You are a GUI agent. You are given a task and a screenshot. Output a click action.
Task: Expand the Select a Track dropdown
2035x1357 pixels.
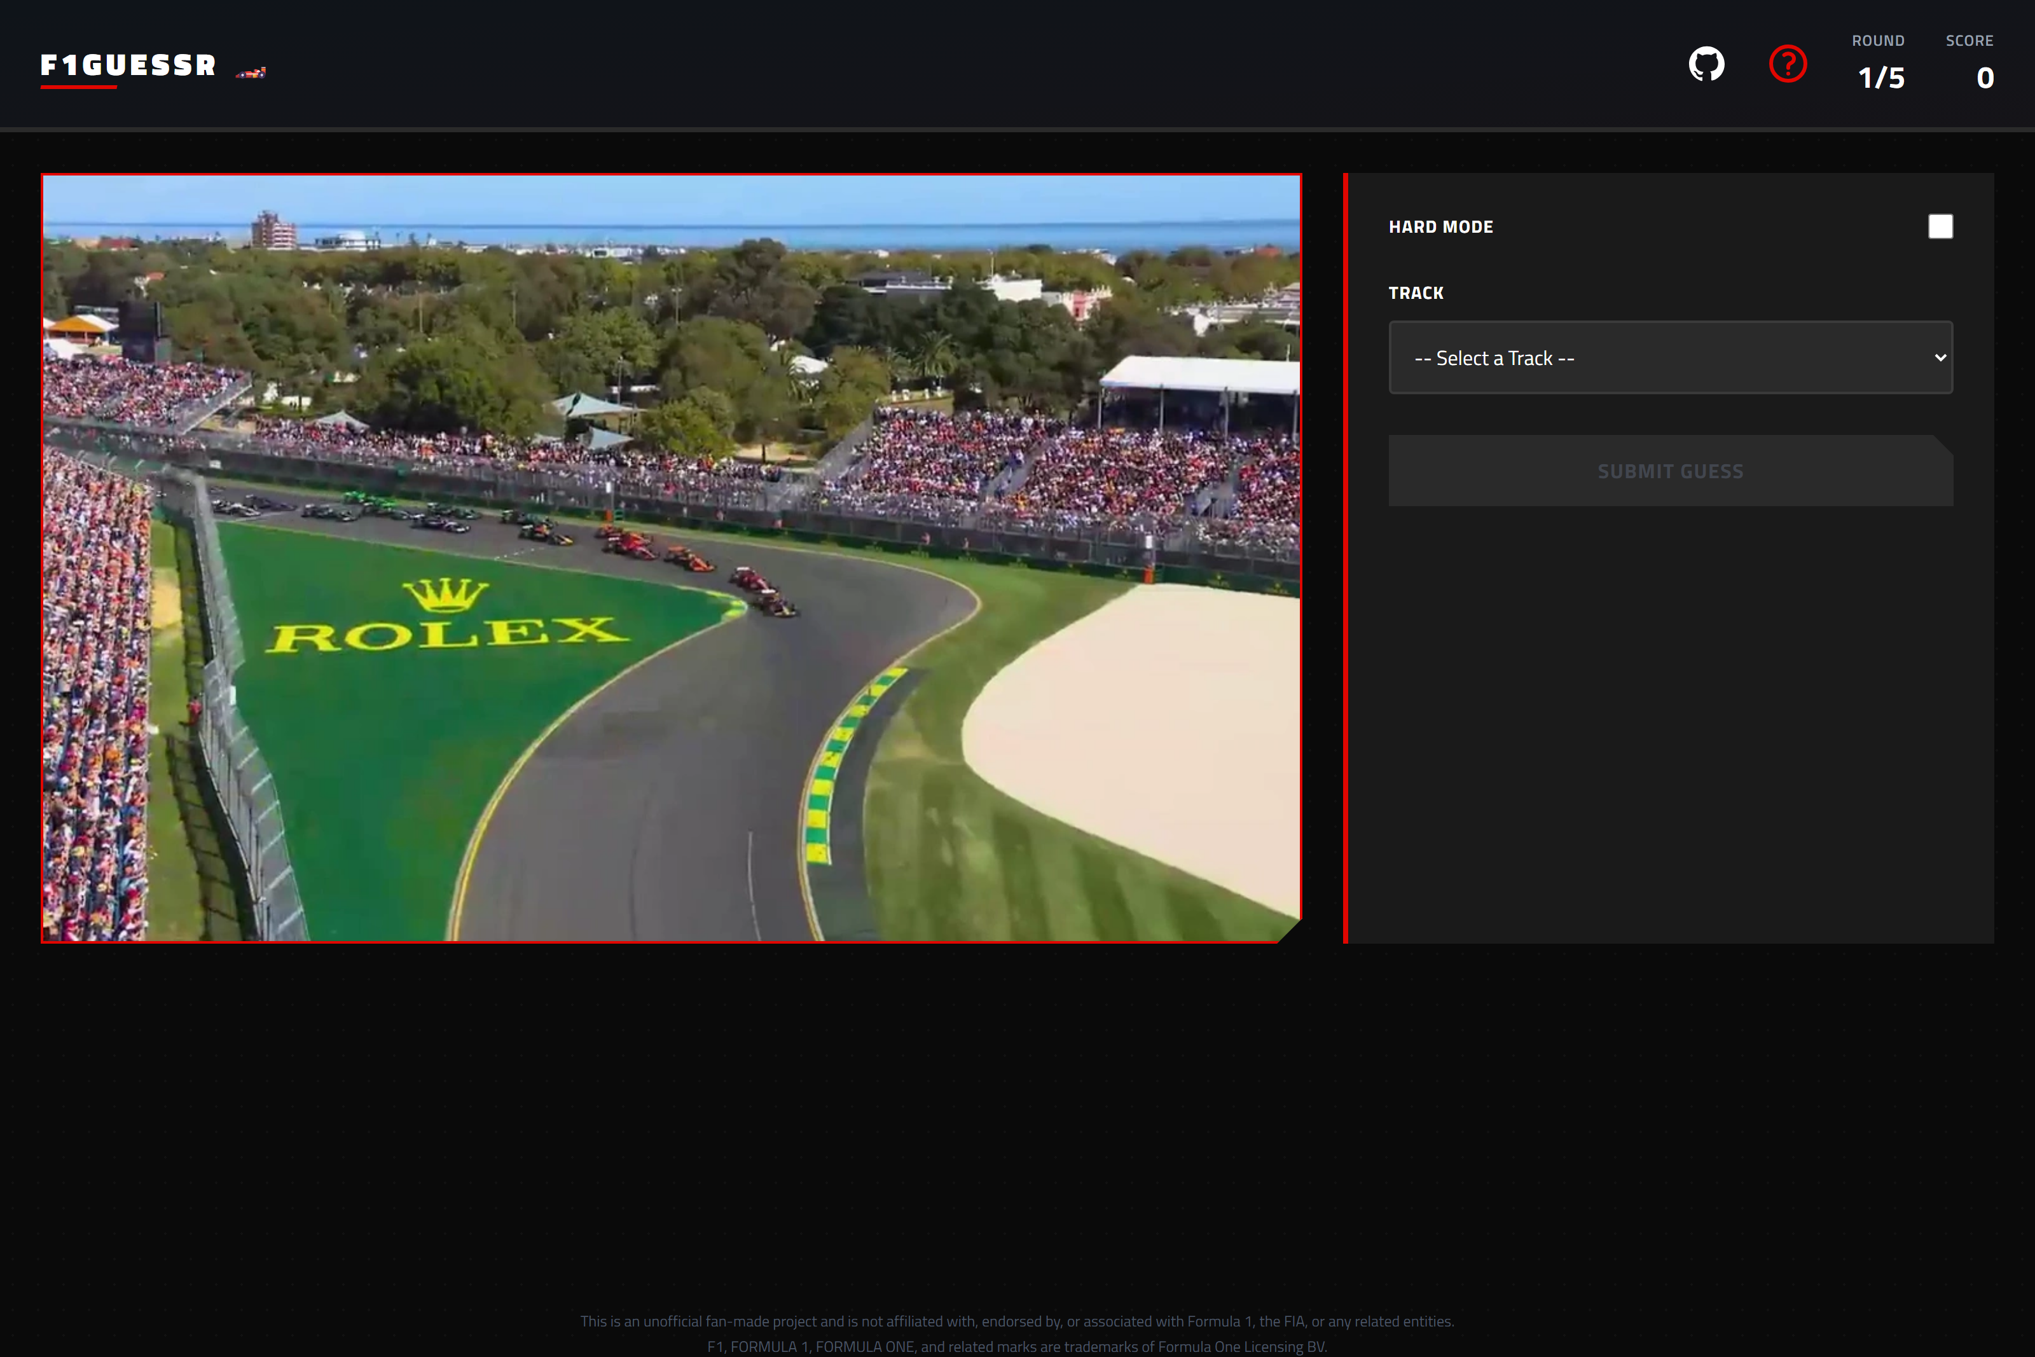coord(1671,357)
